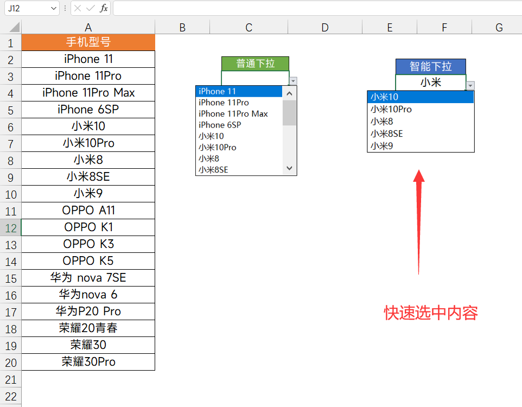522x407 pixels.
Task: Select row 12 header
Action: pyautogui.click(x=10, y=227)
